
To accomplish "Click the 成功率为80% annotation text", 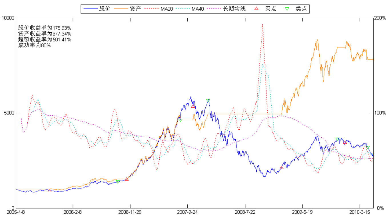I will [34, 45].
